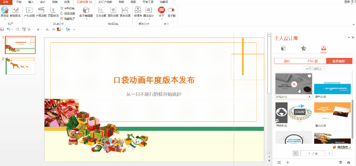Go to home icon in library panel
Viewport: 356px width, 166px height.
[x=349, y=162]
